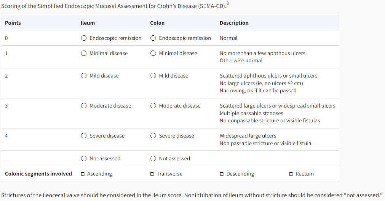This screenshot has width=385, height=201.
Task: Choose Minimal disease under Colon
Action: [x=153, y=53]
